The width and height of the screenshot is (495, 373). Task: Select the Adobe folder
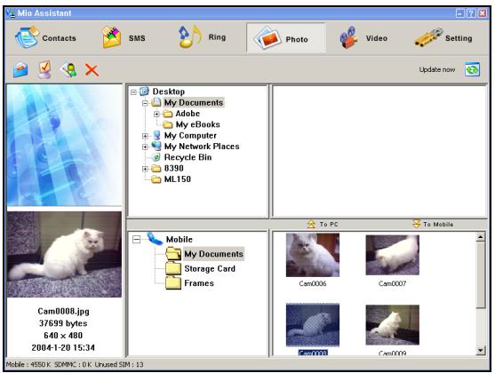click(188, 114)
